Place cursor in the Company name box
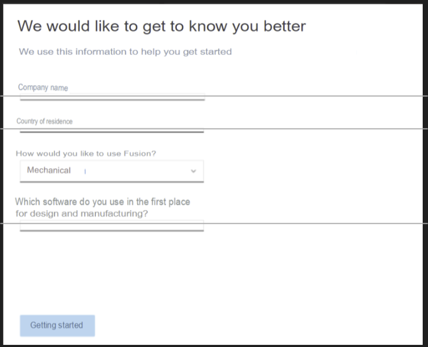This screenshot has height=347, width=428. pos(111,96)
